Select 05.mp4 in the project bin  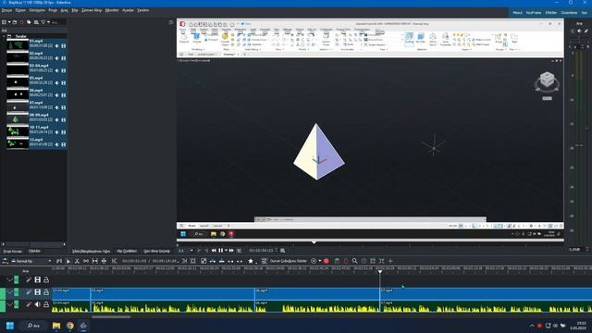(37, 80)
